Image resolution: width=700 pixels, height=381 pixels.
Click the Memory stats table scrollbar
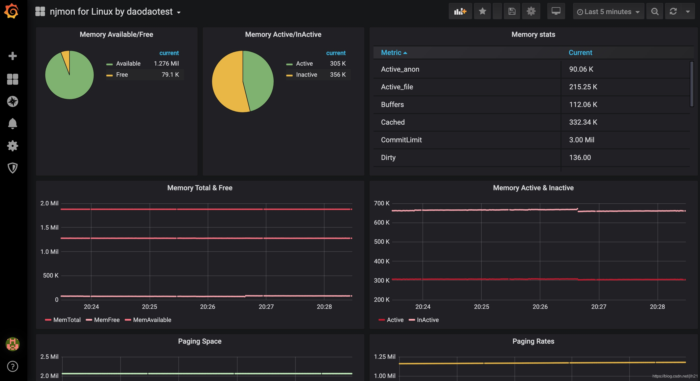692,84
